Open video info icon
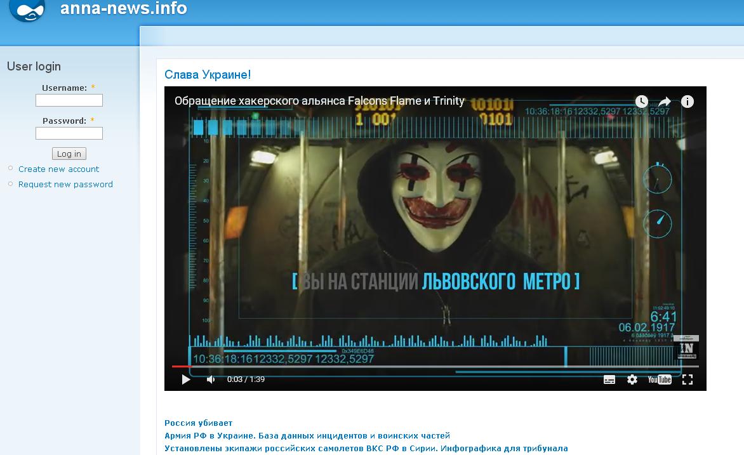The width and height of the screenshot is (744, 455). pyautogui.click(x=688, y=102)
